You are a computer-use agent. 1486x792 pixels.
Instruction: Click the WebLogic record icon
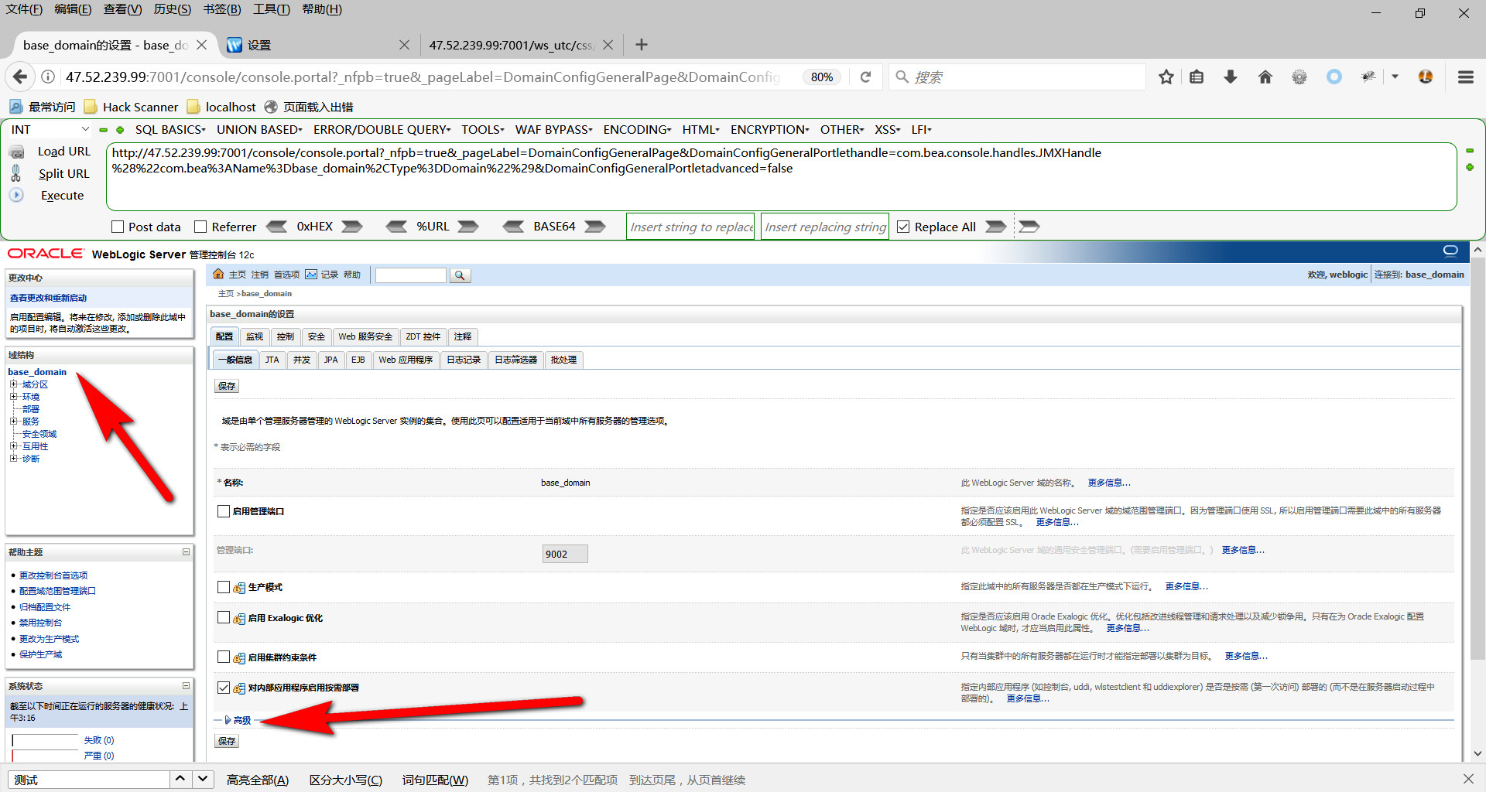(x=311, y=275)
